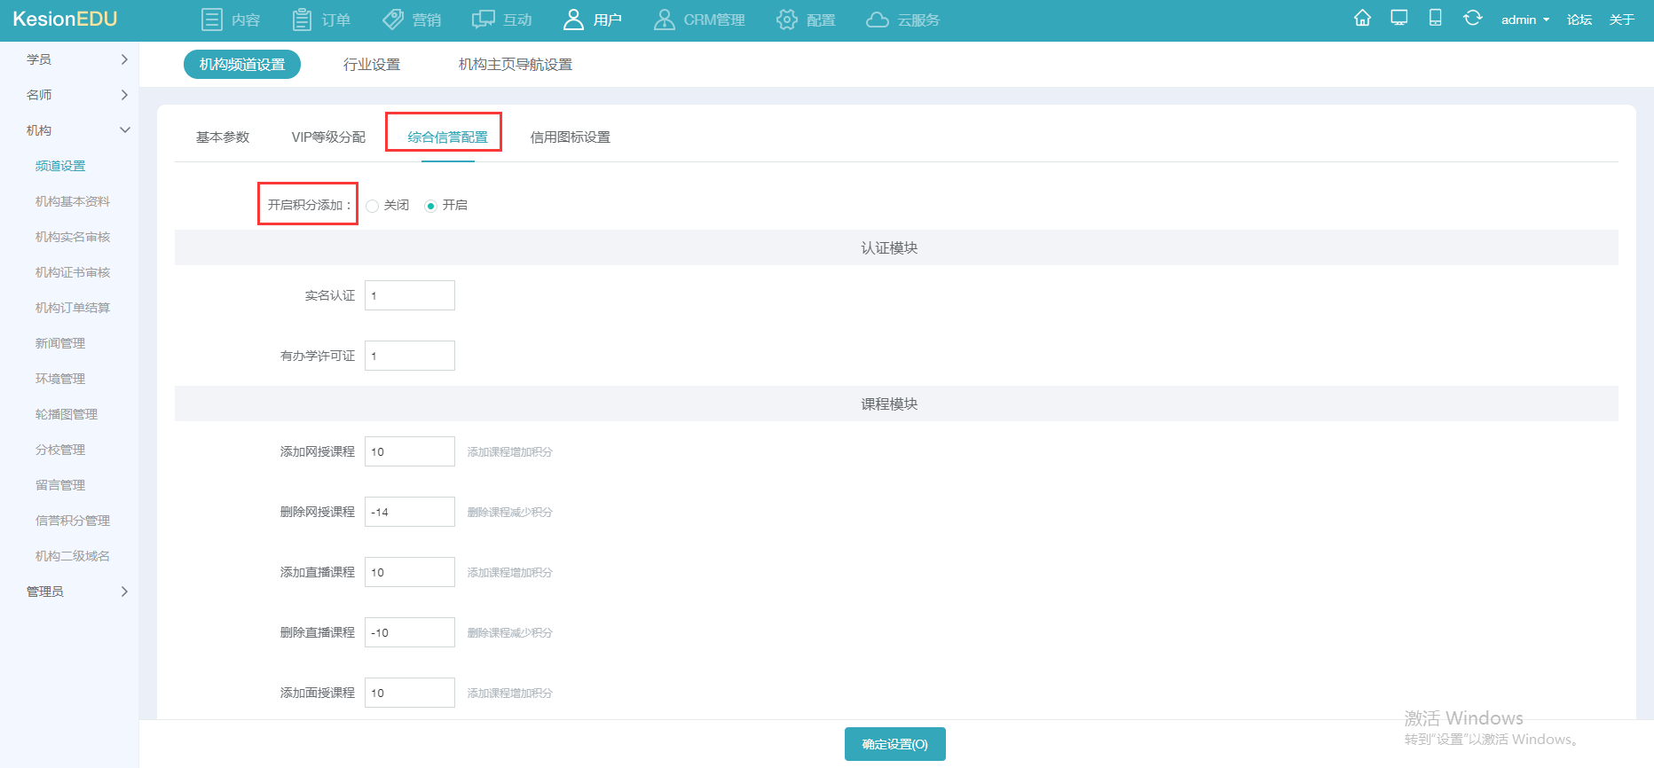The width and height of the screenshot is (1654, 768).
Task: Click the 确定设置(O) button
Action: click(894, 744)
